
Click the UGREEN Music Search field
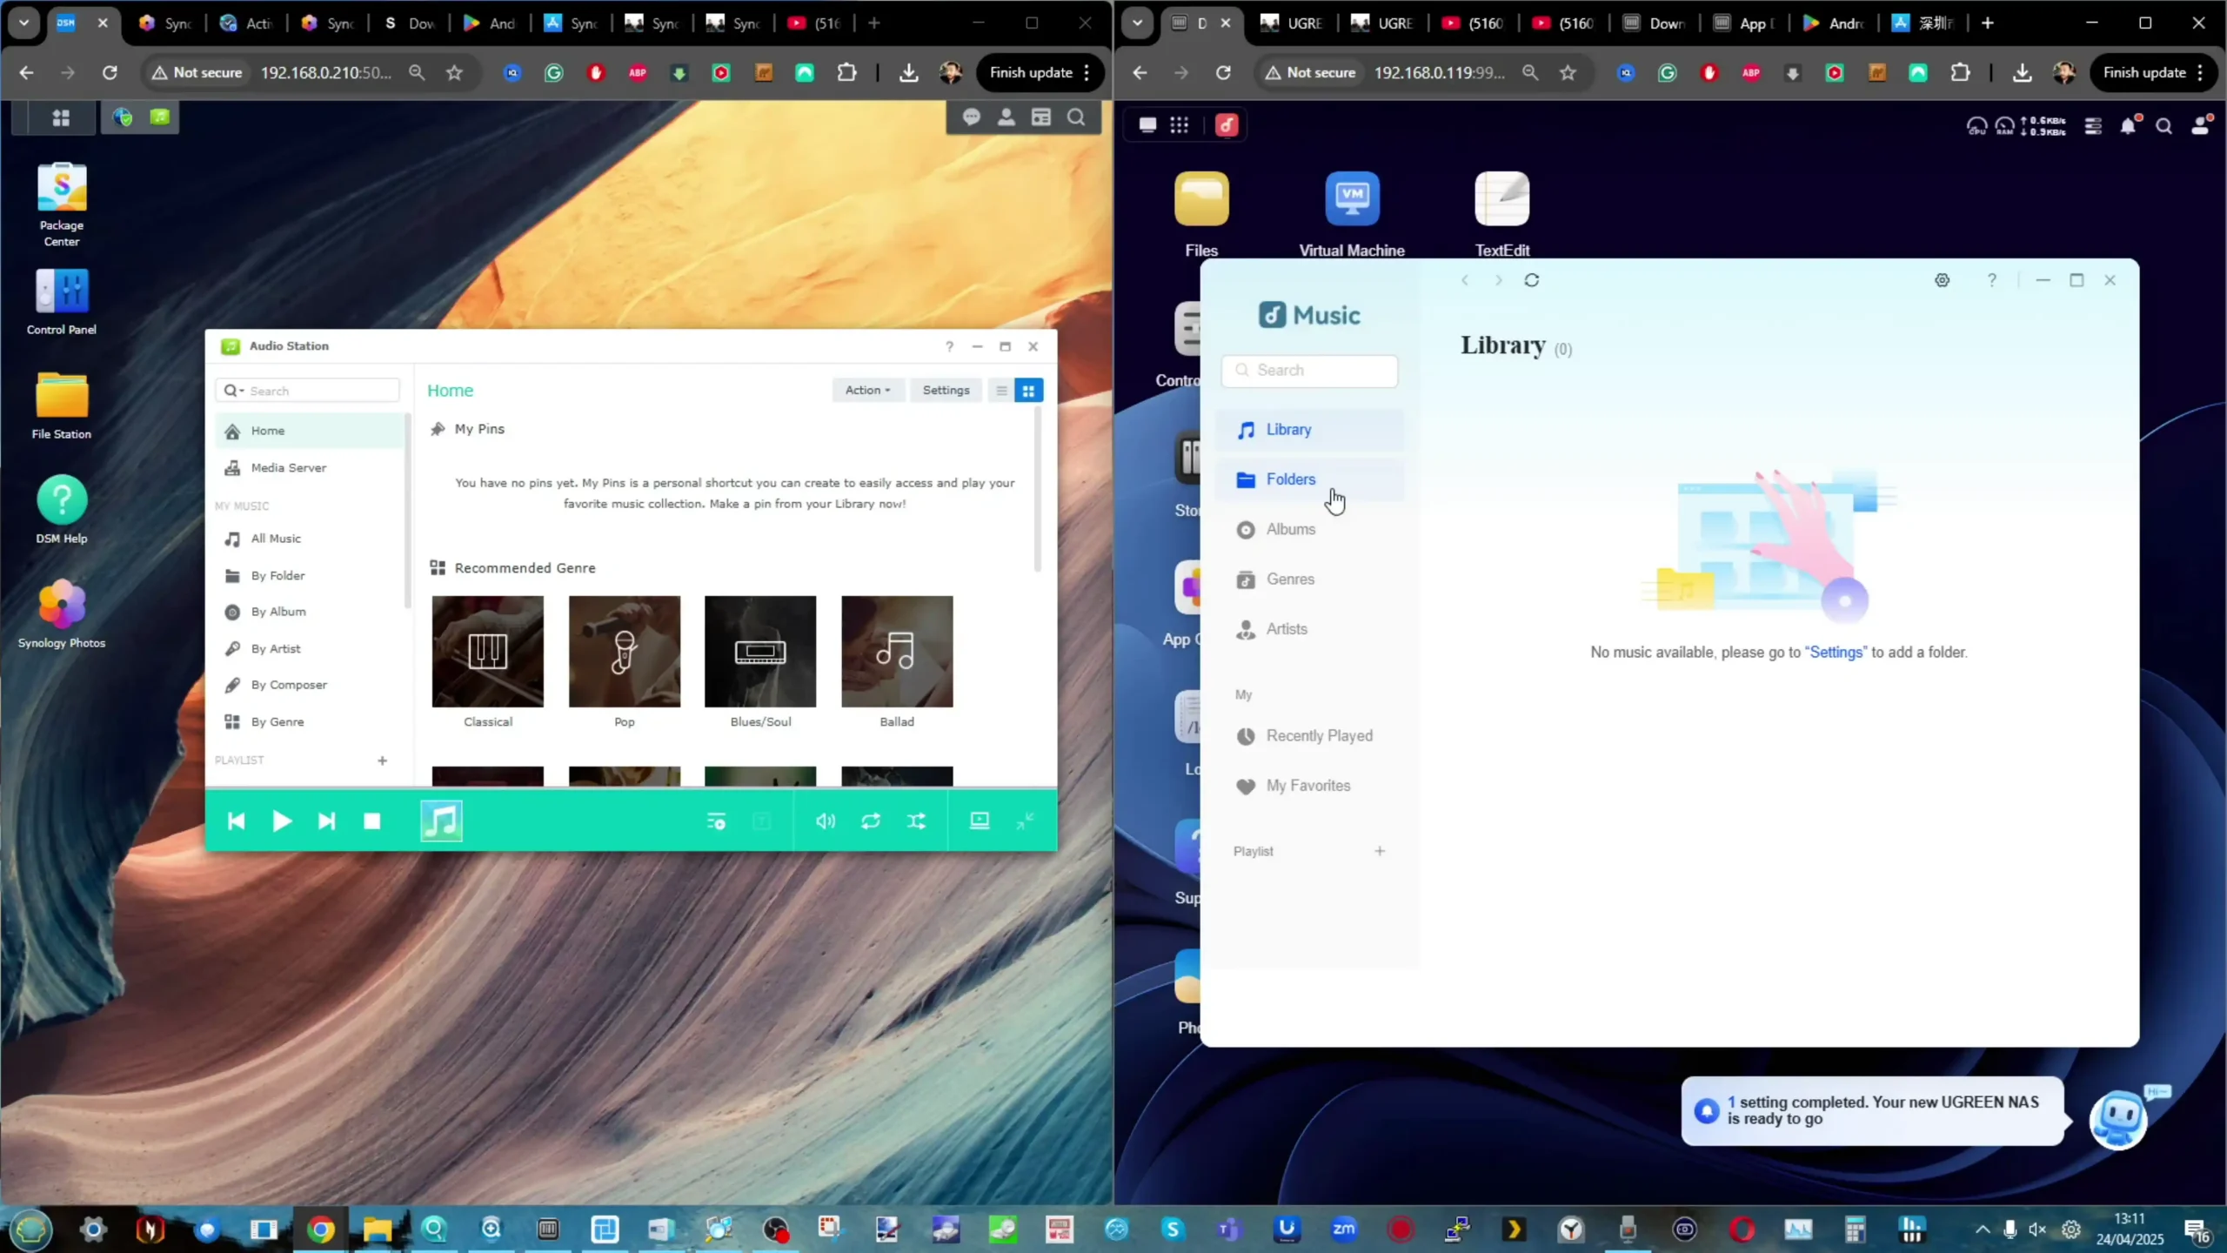[x=1309, y=371]
